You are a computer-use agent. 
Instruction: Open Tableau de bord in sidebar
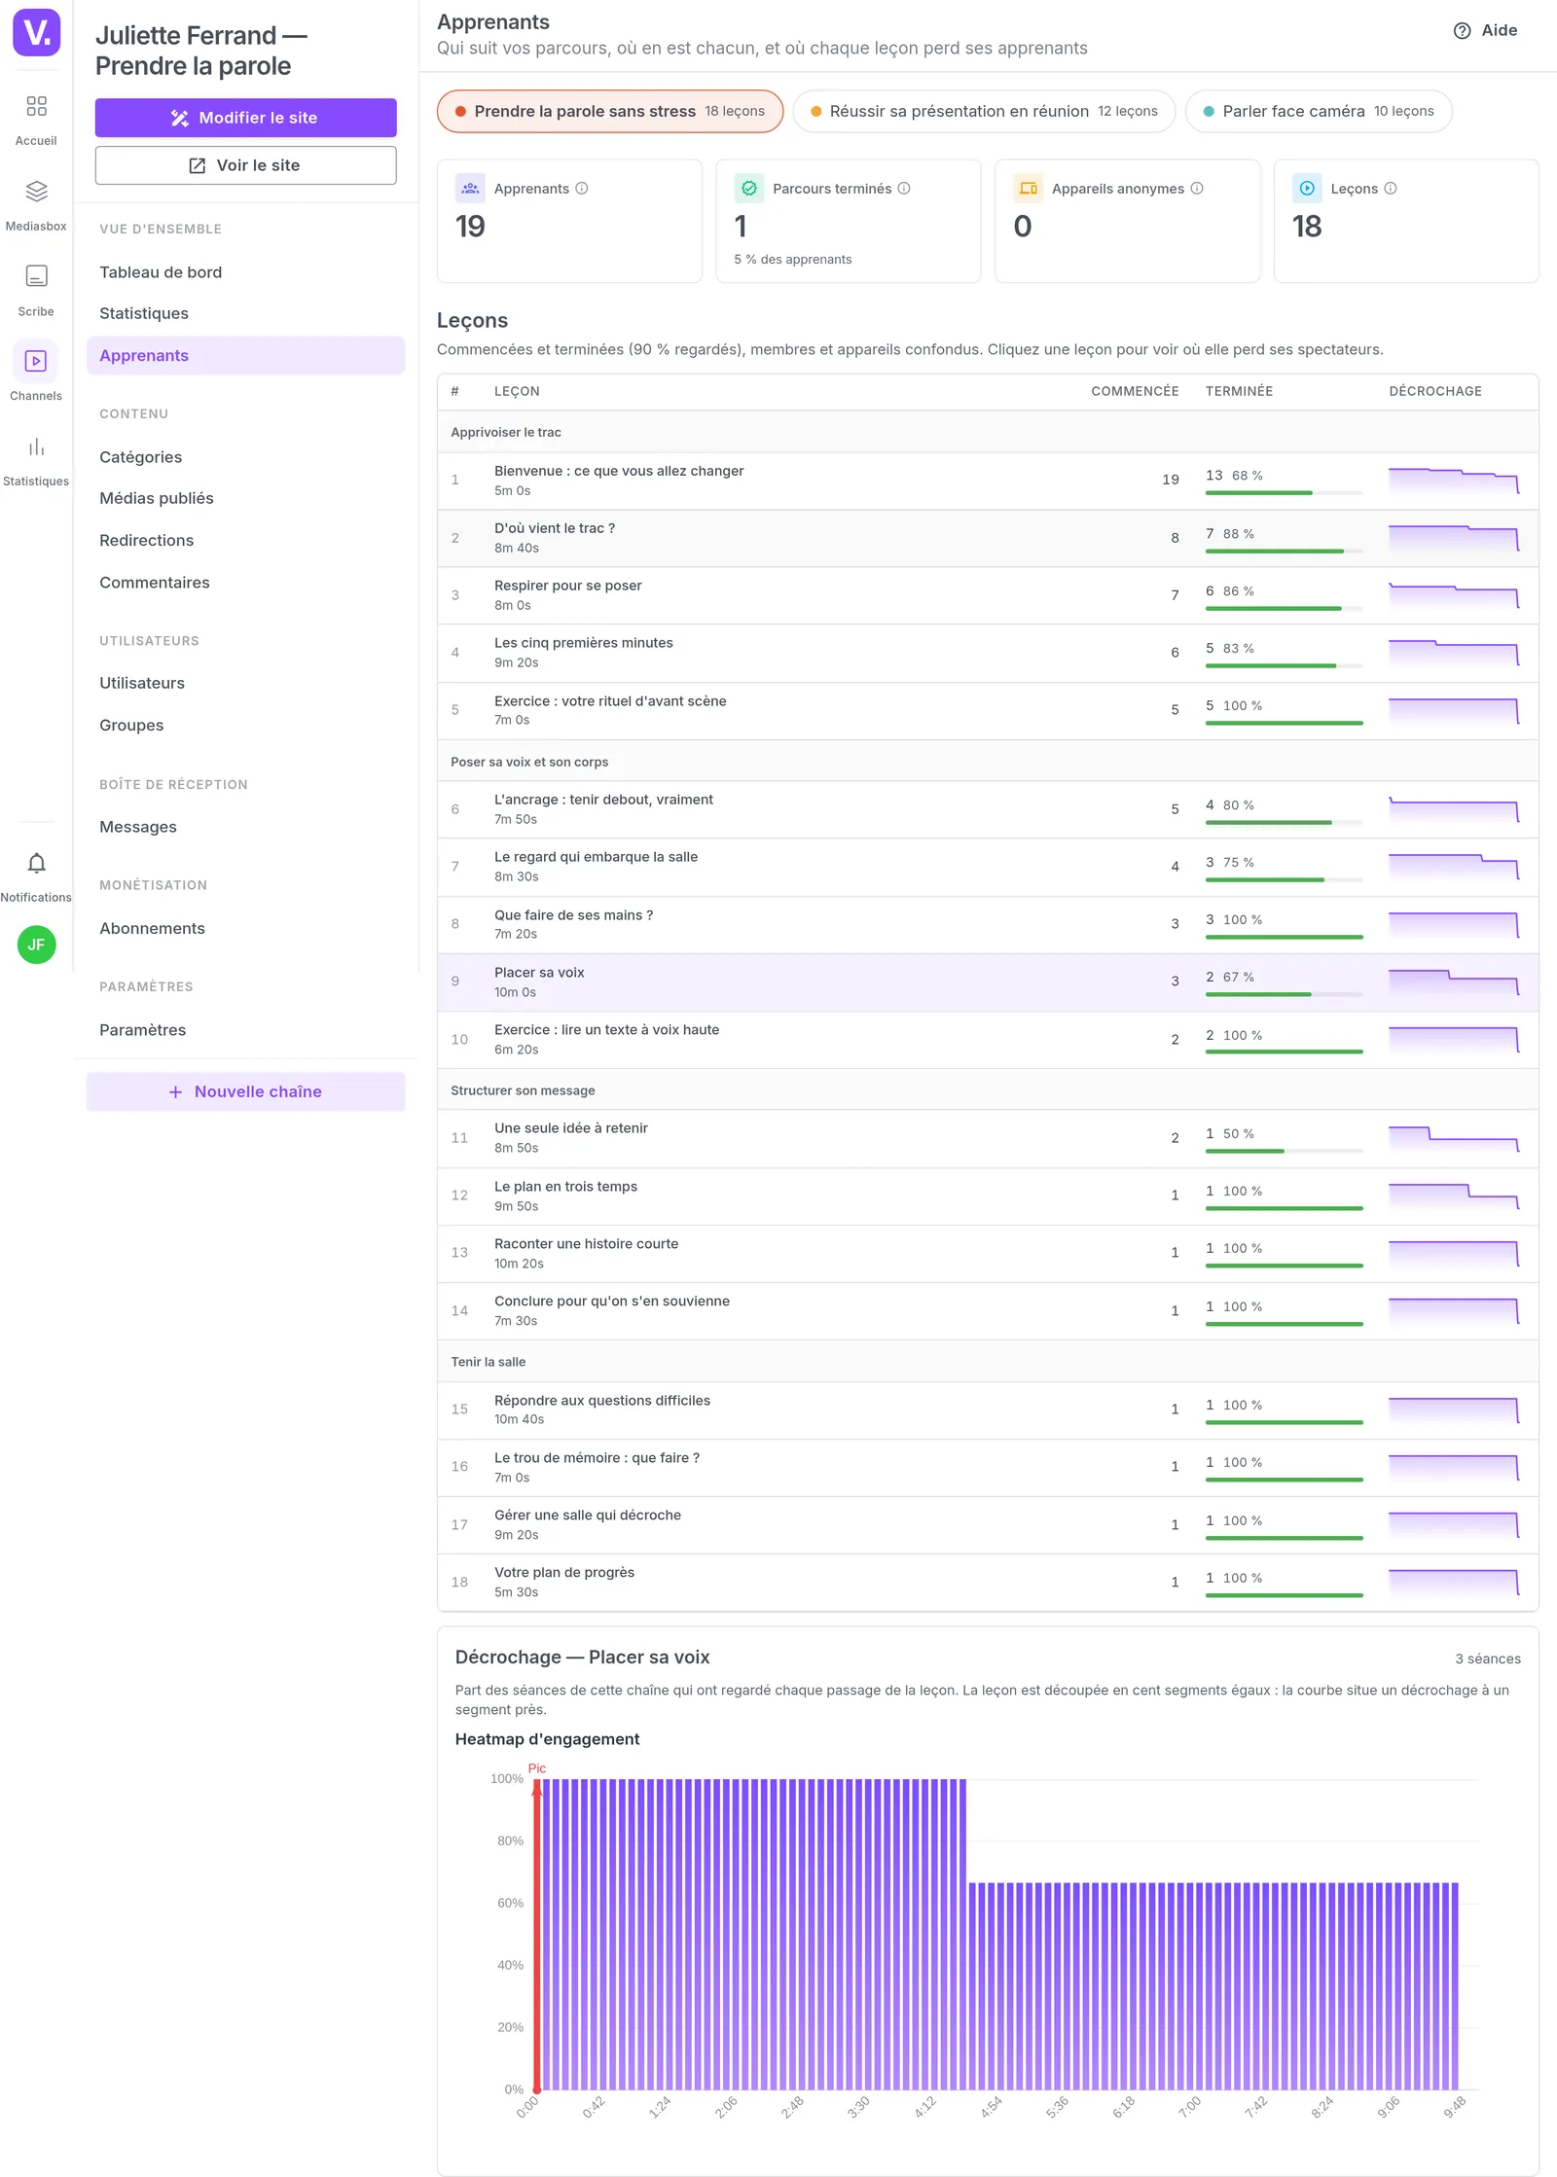tap(246, 272)
